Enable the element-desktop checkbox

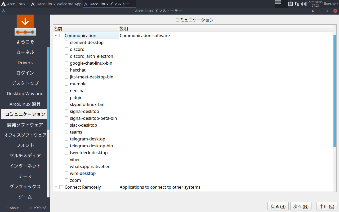tap(66, 42)
